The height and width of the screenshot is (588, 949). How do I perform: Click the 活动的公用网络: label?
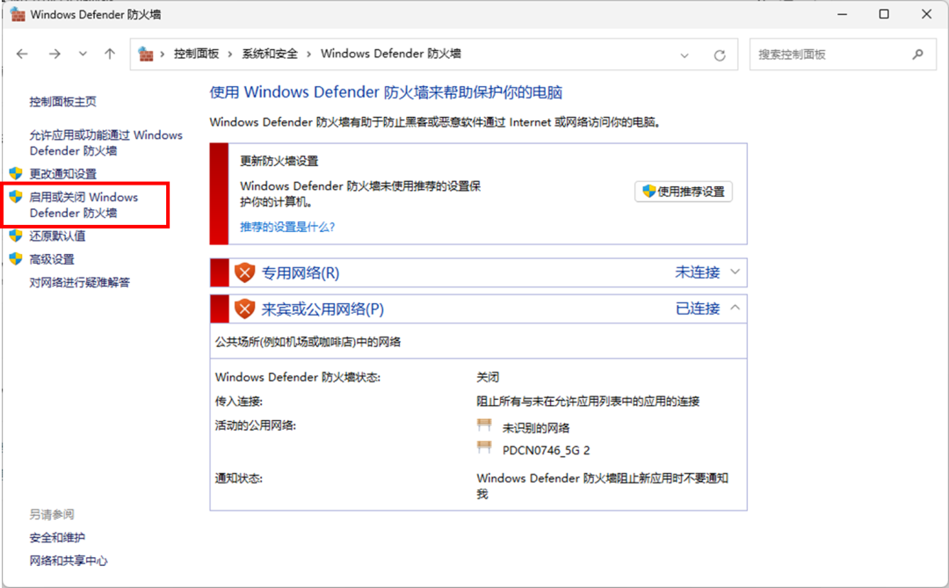tap(256, 425)
